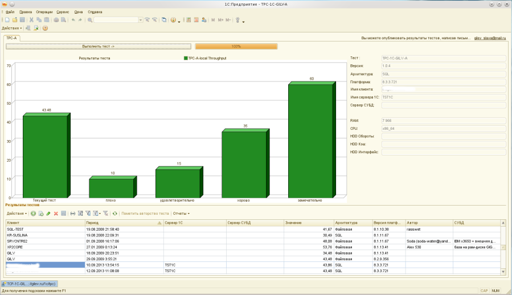The width and height of the screenshot is (512, 295).
Task: Click the Print preview icon
Action: tap(63, 20)
